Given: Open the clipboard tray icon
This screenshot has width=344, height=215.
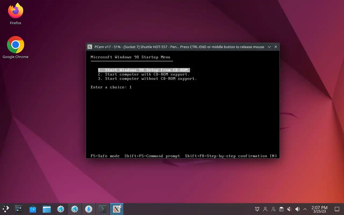Looking at the screenshot, I should click(x=281, y=209).
